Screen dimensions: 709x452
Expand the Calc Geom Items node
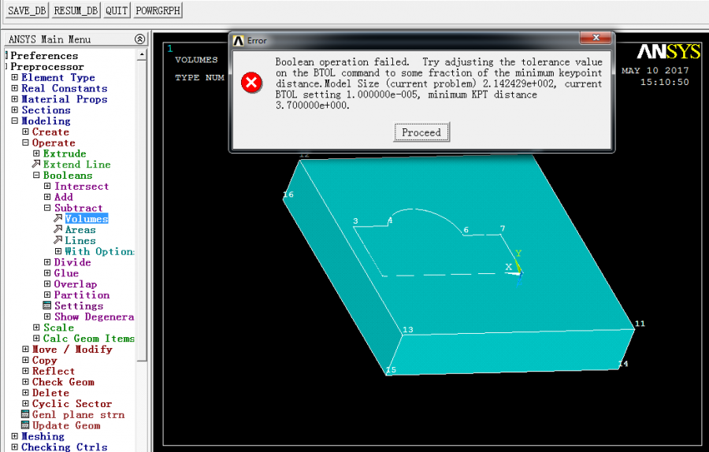click(36, 338)
